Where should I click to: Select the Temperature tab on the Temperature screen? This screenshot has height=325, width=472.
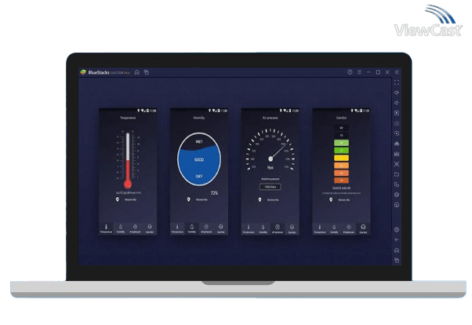coord(107,228)
